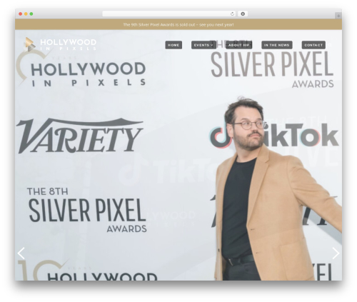This screenshot has height=302, width=357.
Task: Focus the browser address bar
Action: click(x=166, y=14)
